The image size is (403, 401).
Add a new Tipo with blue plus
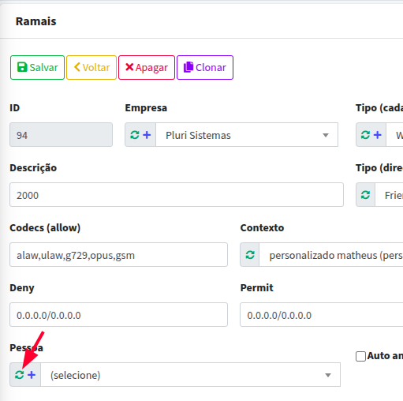tap(378, 135)
